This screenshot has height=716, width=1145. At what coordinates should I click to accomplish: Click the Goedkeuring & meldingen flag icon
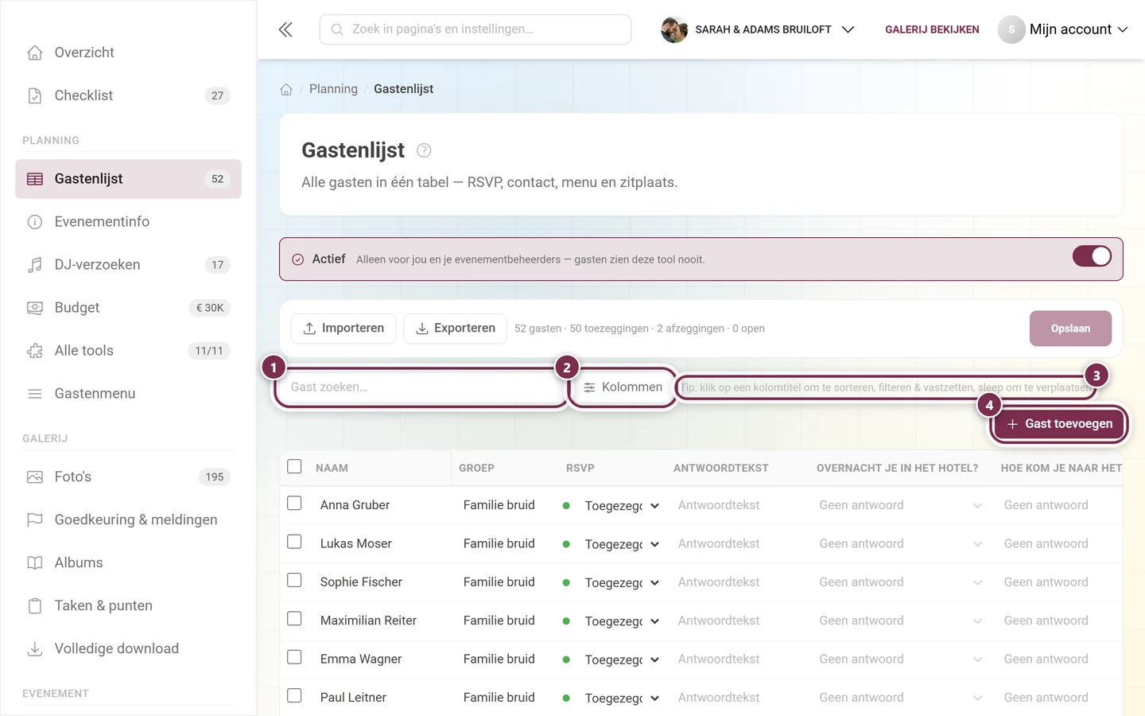[35, 520]
